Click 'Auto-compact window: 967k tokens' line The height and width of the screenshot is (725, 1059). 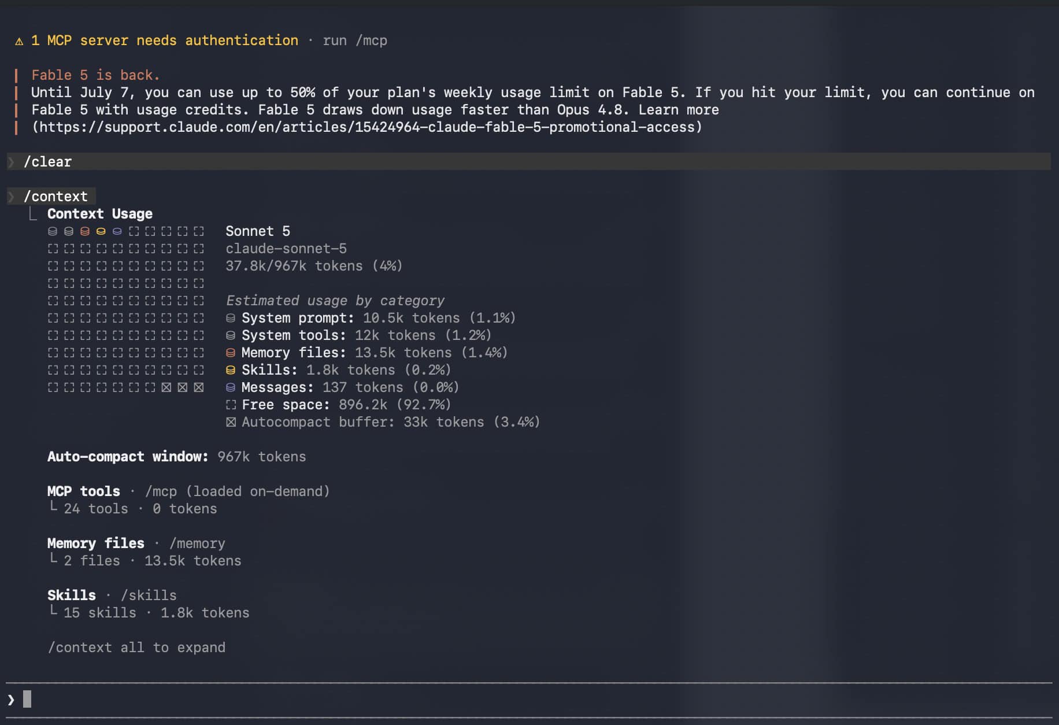tap(177, 457)
